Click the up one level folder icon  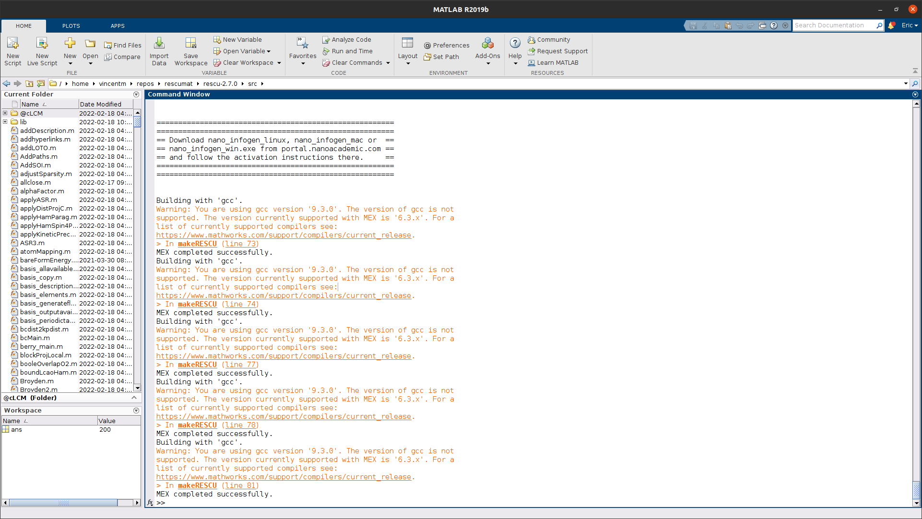pyautogui.click(x=29, y=83)
